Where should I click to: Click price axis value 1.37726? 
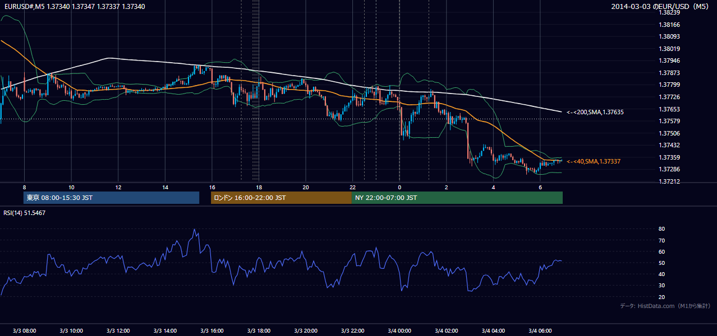tap(669, 97)
